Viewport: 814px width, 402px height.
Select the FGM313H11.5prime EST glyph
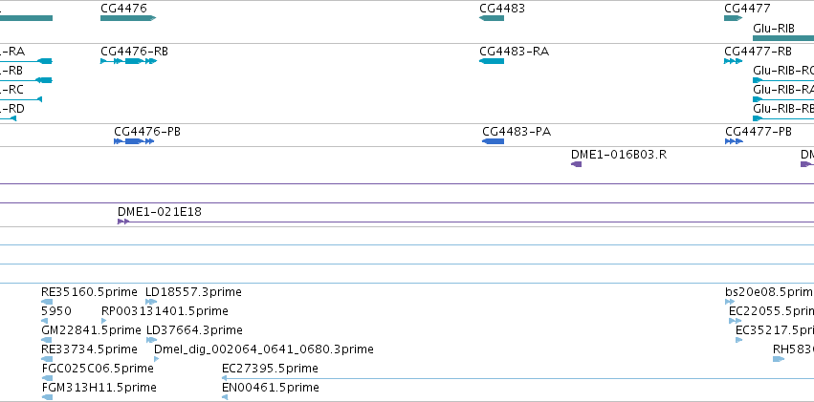coord(47,397)
